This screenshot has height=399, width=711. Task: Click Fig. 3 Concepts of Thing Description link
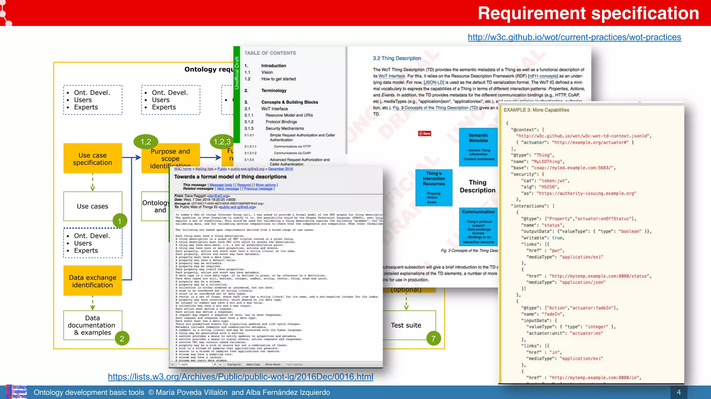(435, 108)
